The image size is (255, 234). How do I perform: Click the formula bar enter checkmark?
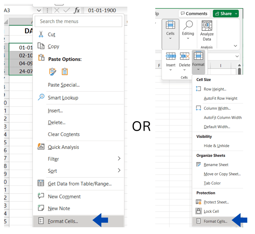[x=66, y=10]
